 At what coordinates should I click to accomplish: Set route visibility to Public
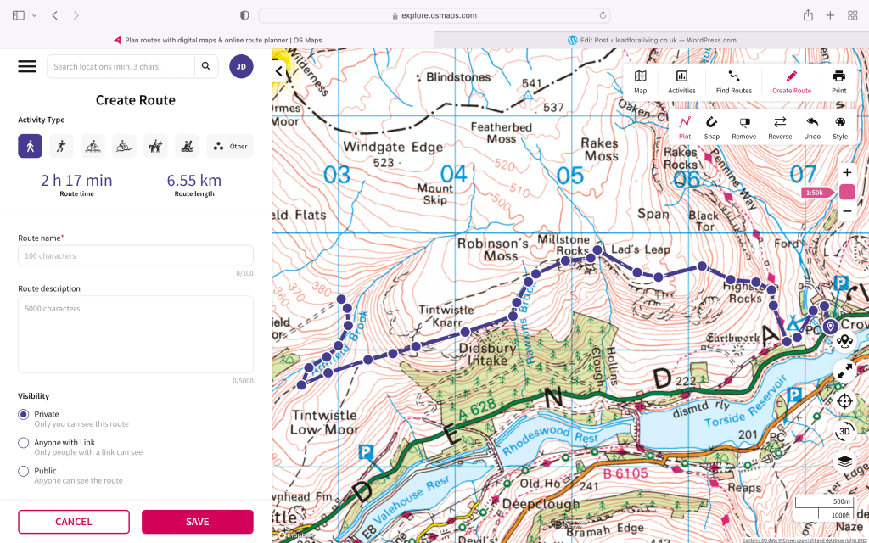pos(24,471)
